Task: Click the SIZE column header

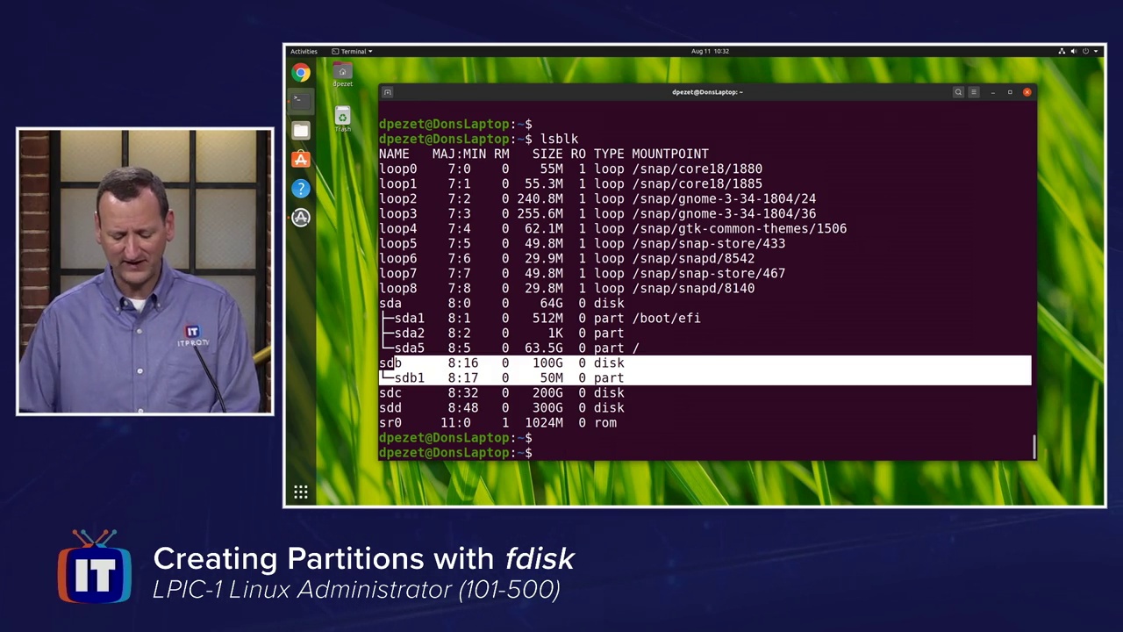Action: point(547,154)
